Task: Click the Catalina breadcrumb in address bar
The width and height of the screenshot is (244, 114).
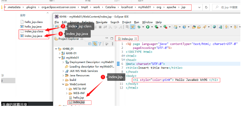Action: pos(110,7)
